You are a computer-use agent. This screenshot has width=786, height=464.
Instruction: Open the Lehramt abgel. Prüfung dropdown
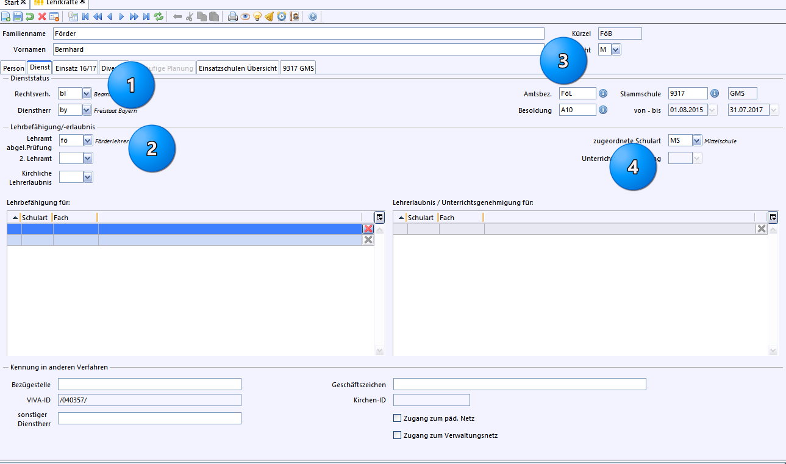click(88, 141)
